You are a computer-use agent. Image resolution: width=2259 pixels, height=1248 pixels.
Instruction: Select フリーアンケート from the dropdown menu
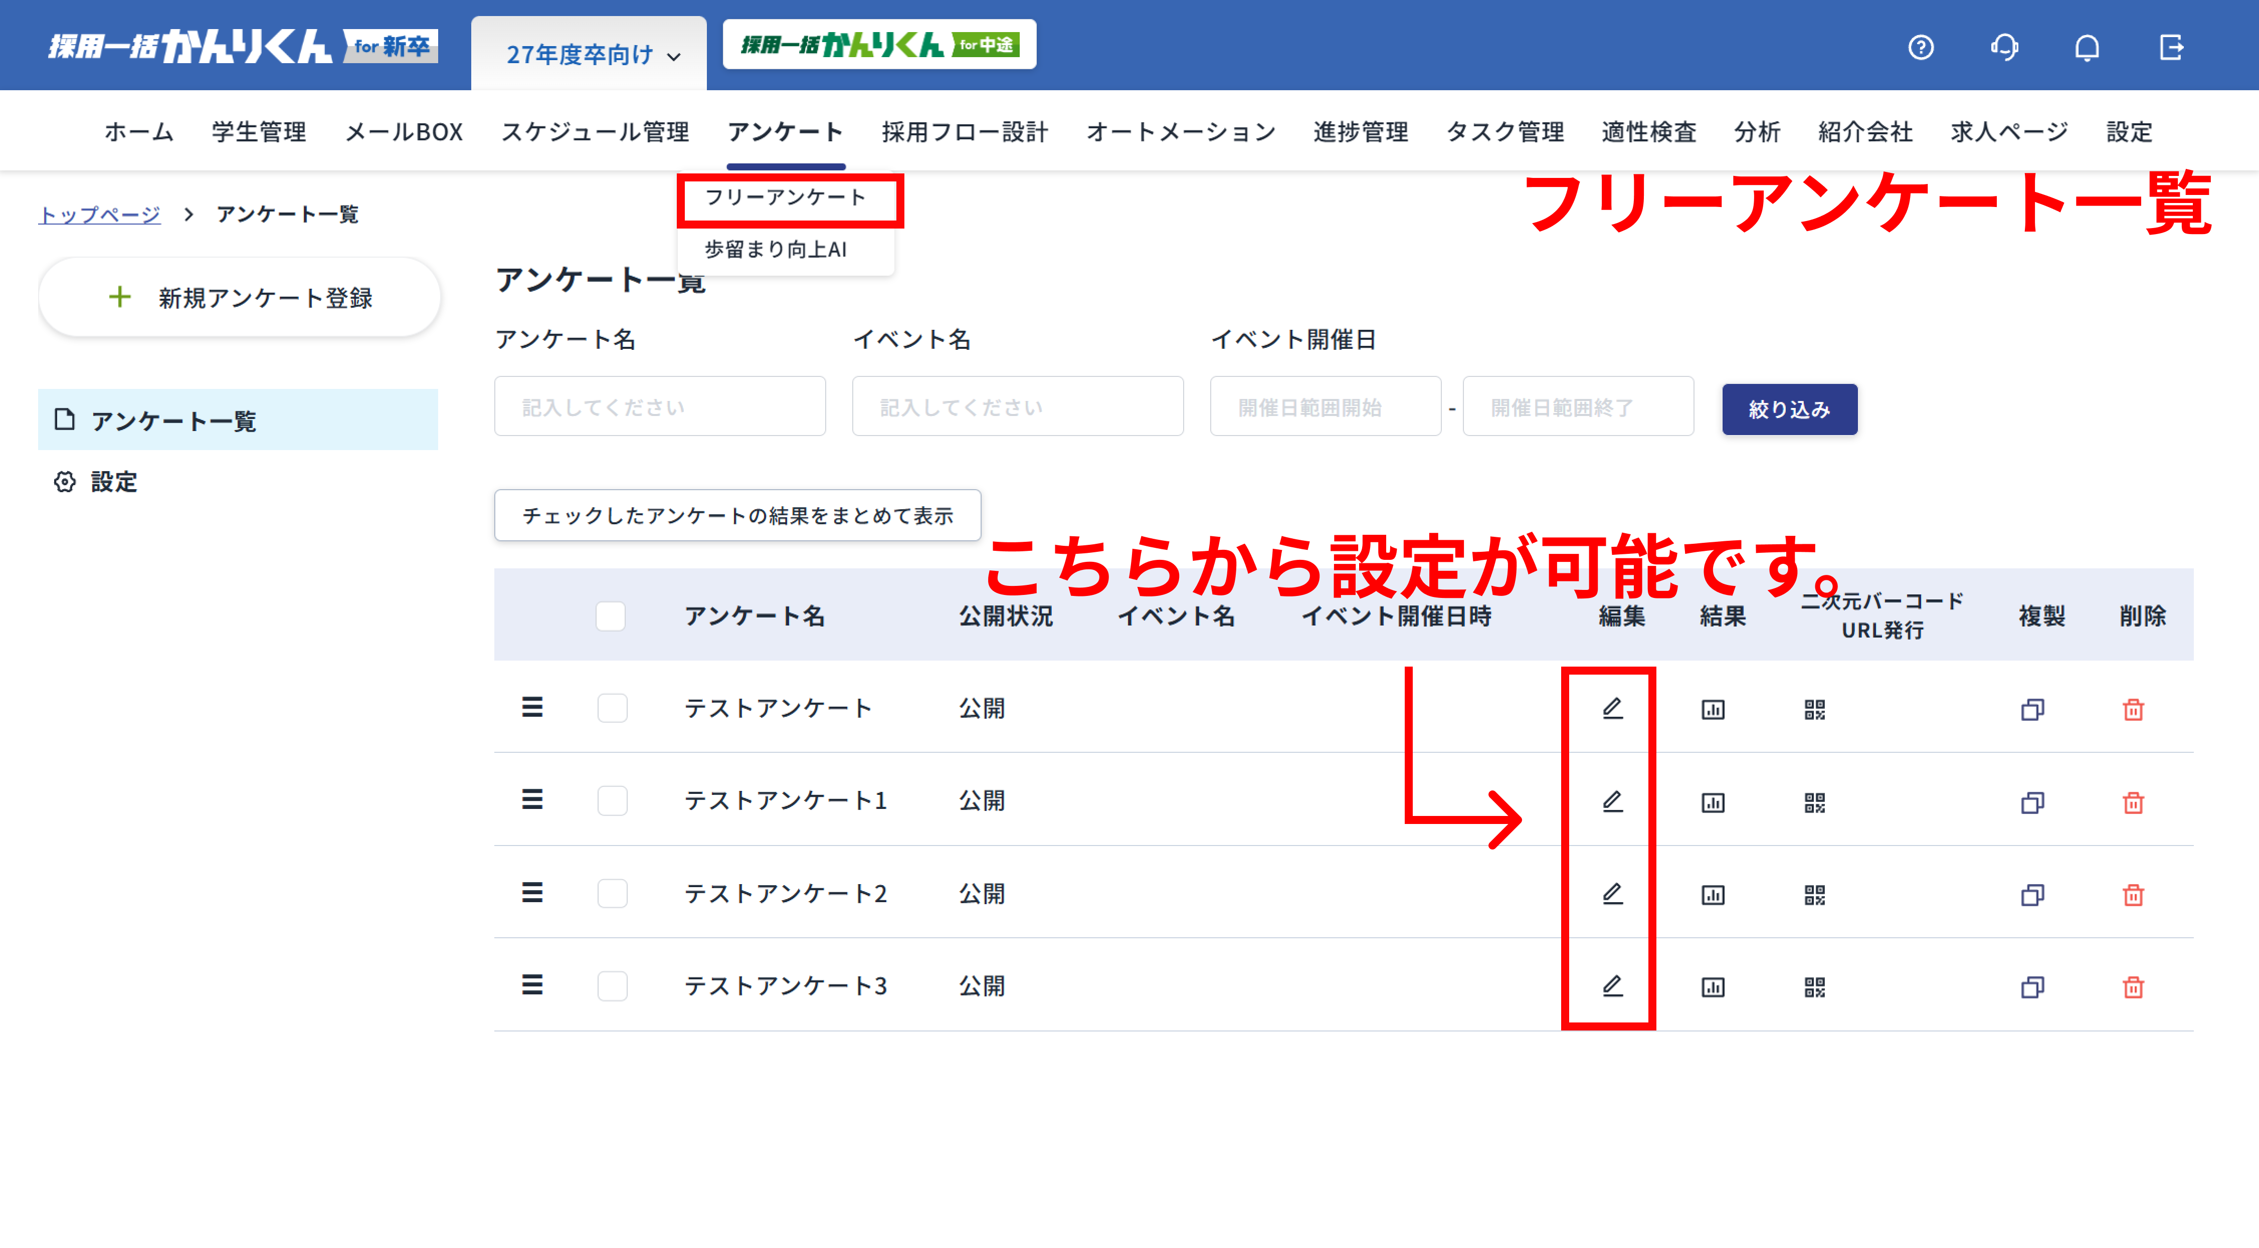(x=785, y=197)
